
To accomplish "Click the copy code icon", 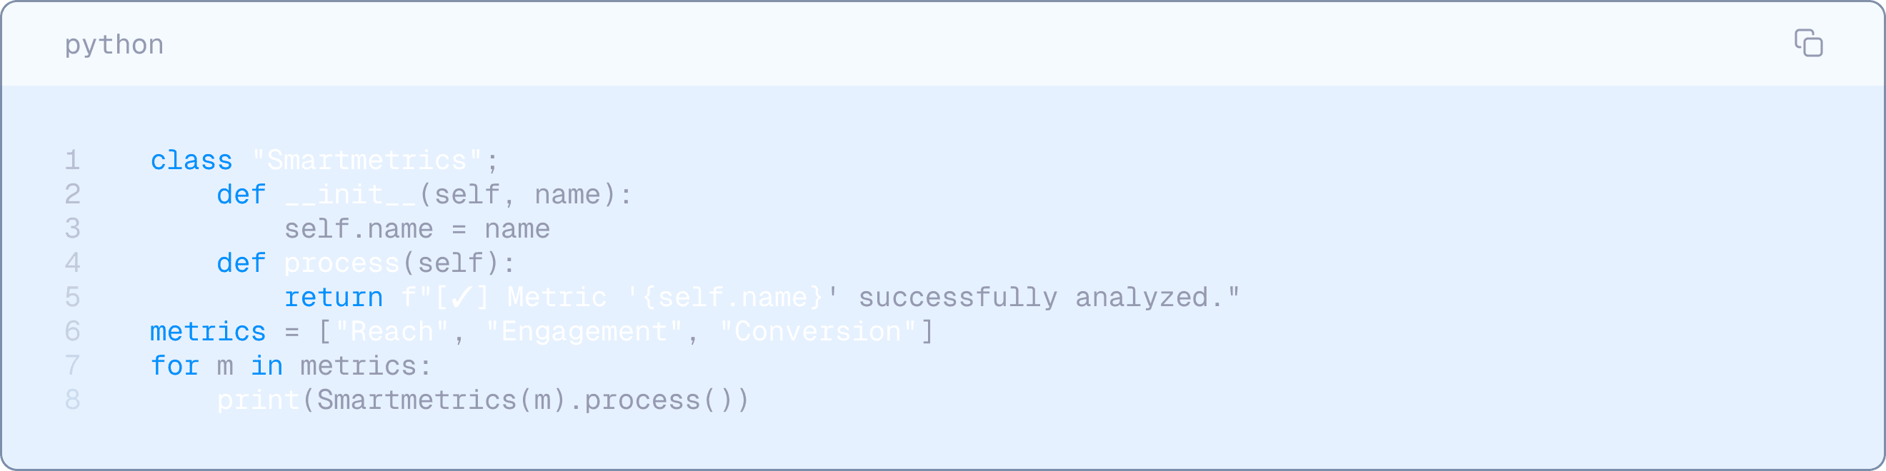I will (1807, 43).
